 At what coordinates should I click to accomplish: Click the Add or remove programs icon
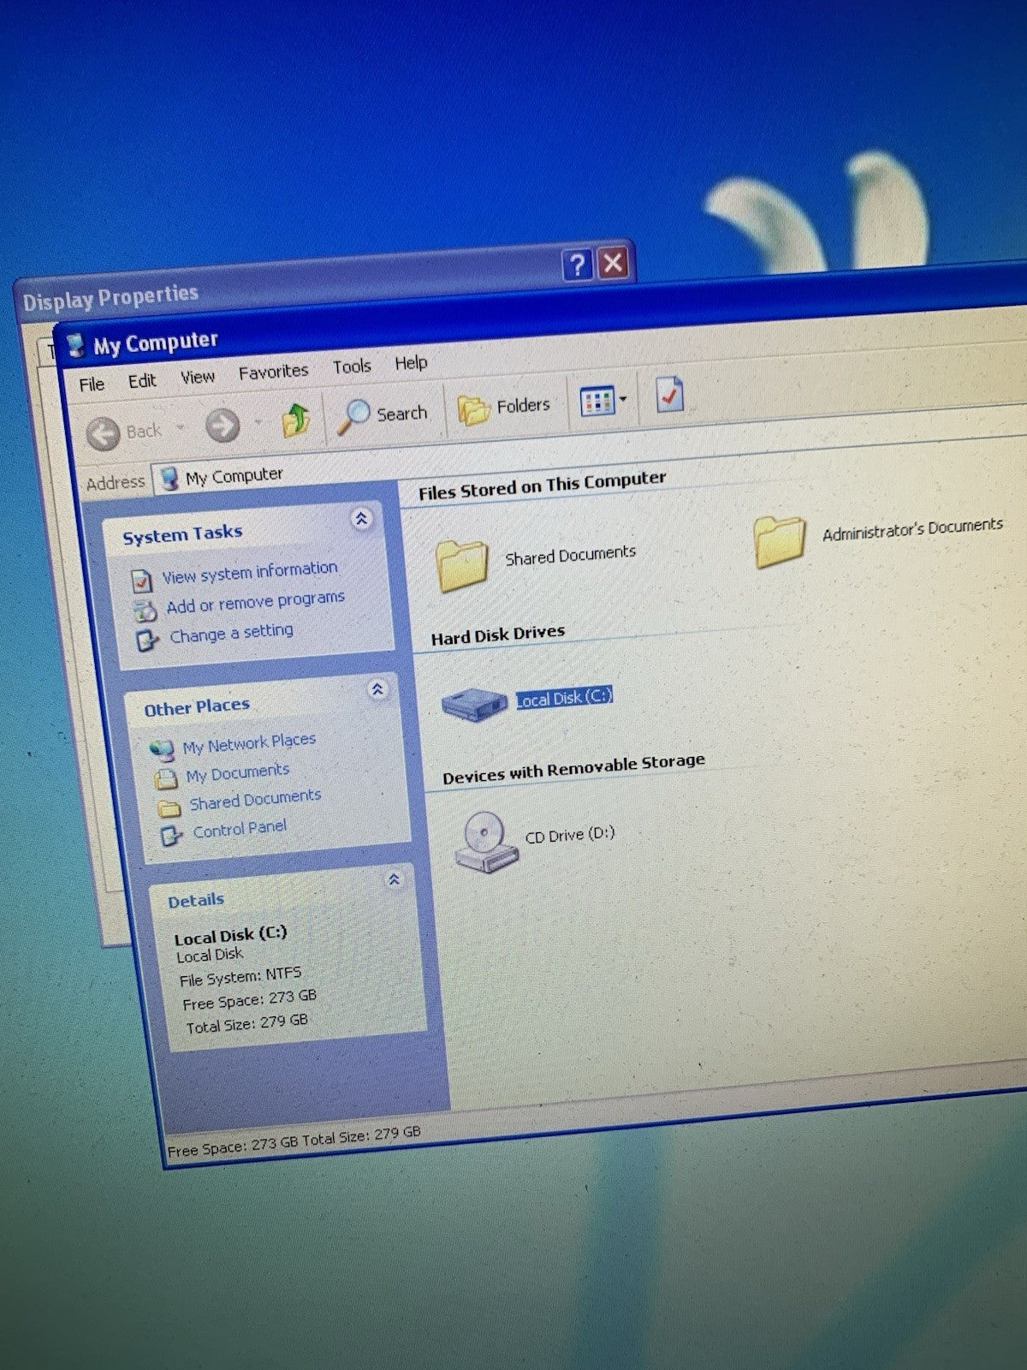tap(145, 611)
